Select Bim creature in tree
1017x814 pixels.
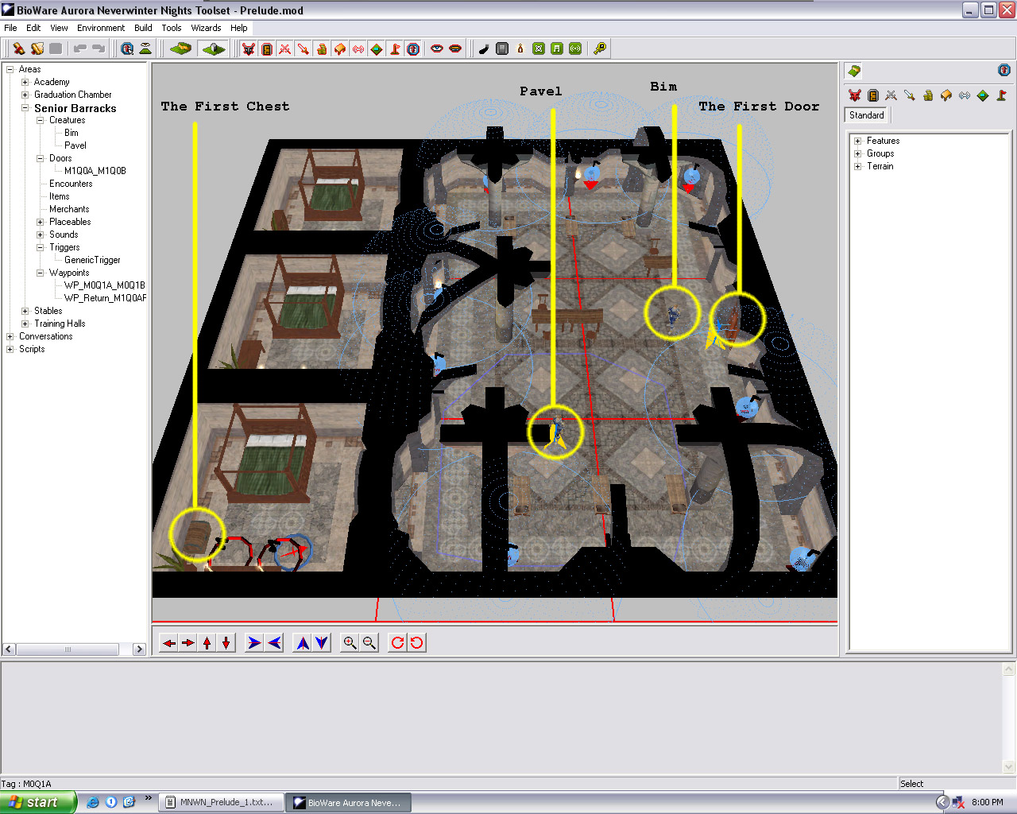coord(72,133)
